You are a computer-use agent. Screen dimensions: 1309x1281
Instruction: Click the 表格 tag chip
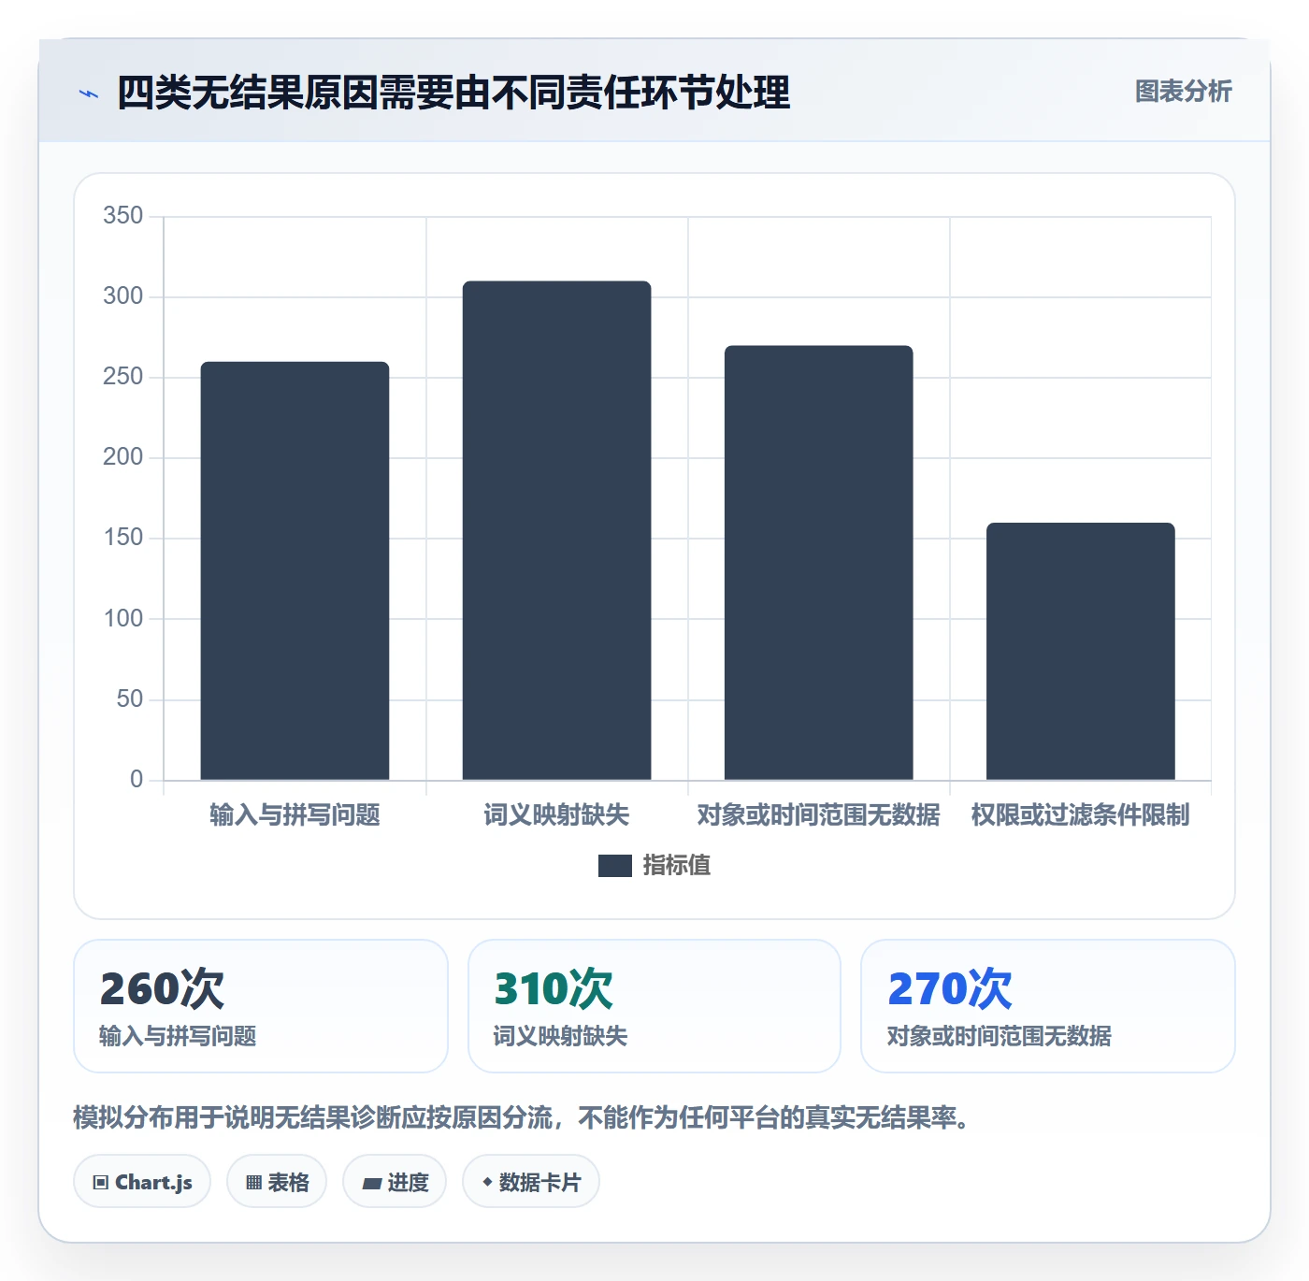tap(277, 1182)
